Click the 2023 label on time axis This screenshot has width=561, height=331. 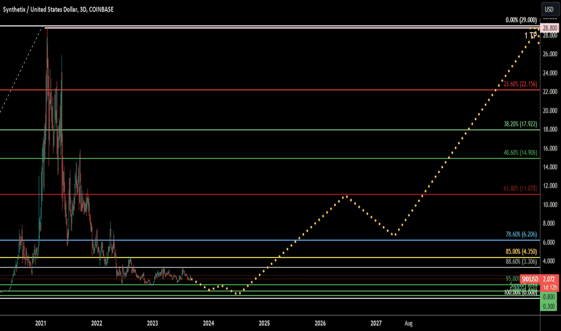point(152,324)
